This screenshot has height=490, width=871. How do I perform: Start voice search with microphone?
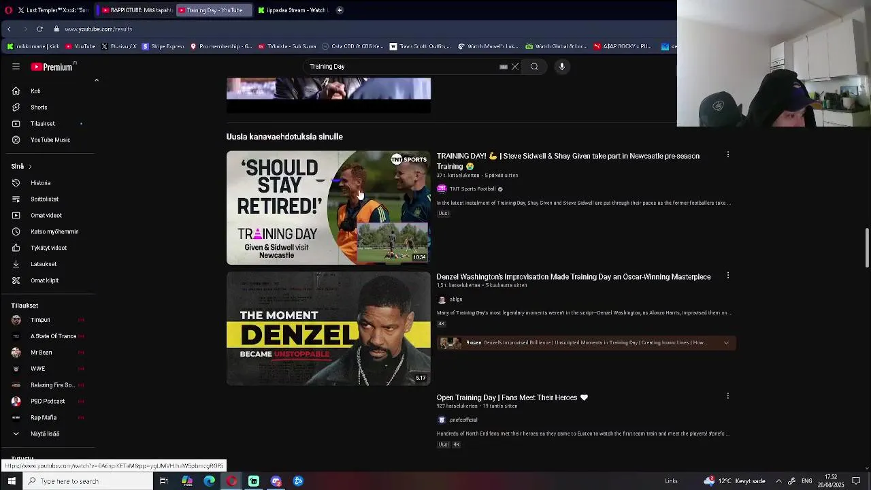[x=562, y=67]
